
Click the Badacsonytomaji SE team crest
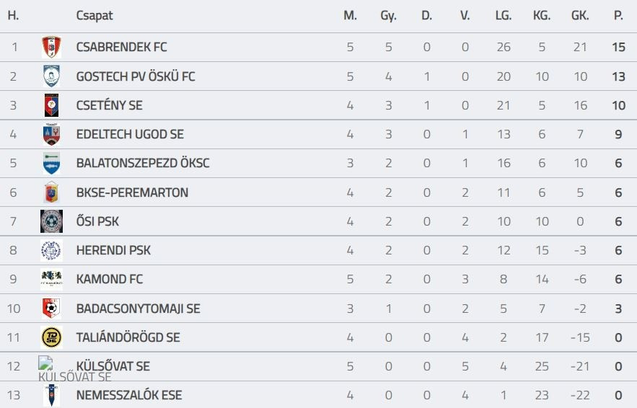coord(51,309)
